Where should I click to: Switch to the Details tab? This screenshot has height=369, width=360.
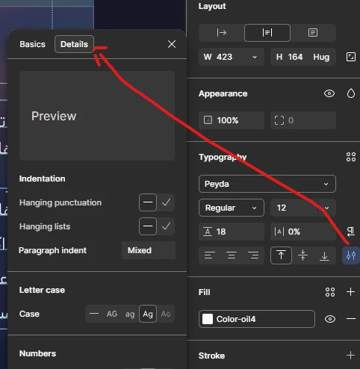tap(74, 44)
